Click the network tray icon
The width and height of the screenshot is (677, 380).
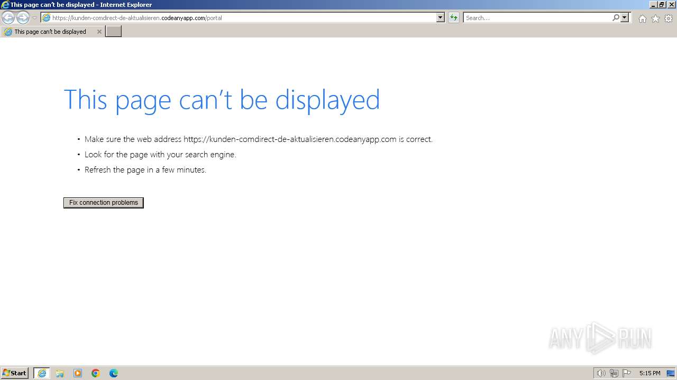[614, 373]
